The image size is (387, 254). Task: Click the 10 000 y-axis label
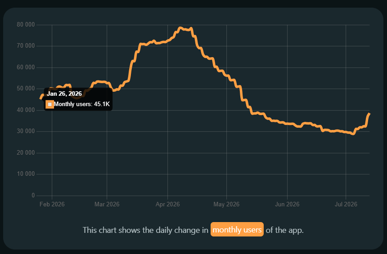(26, 174)
